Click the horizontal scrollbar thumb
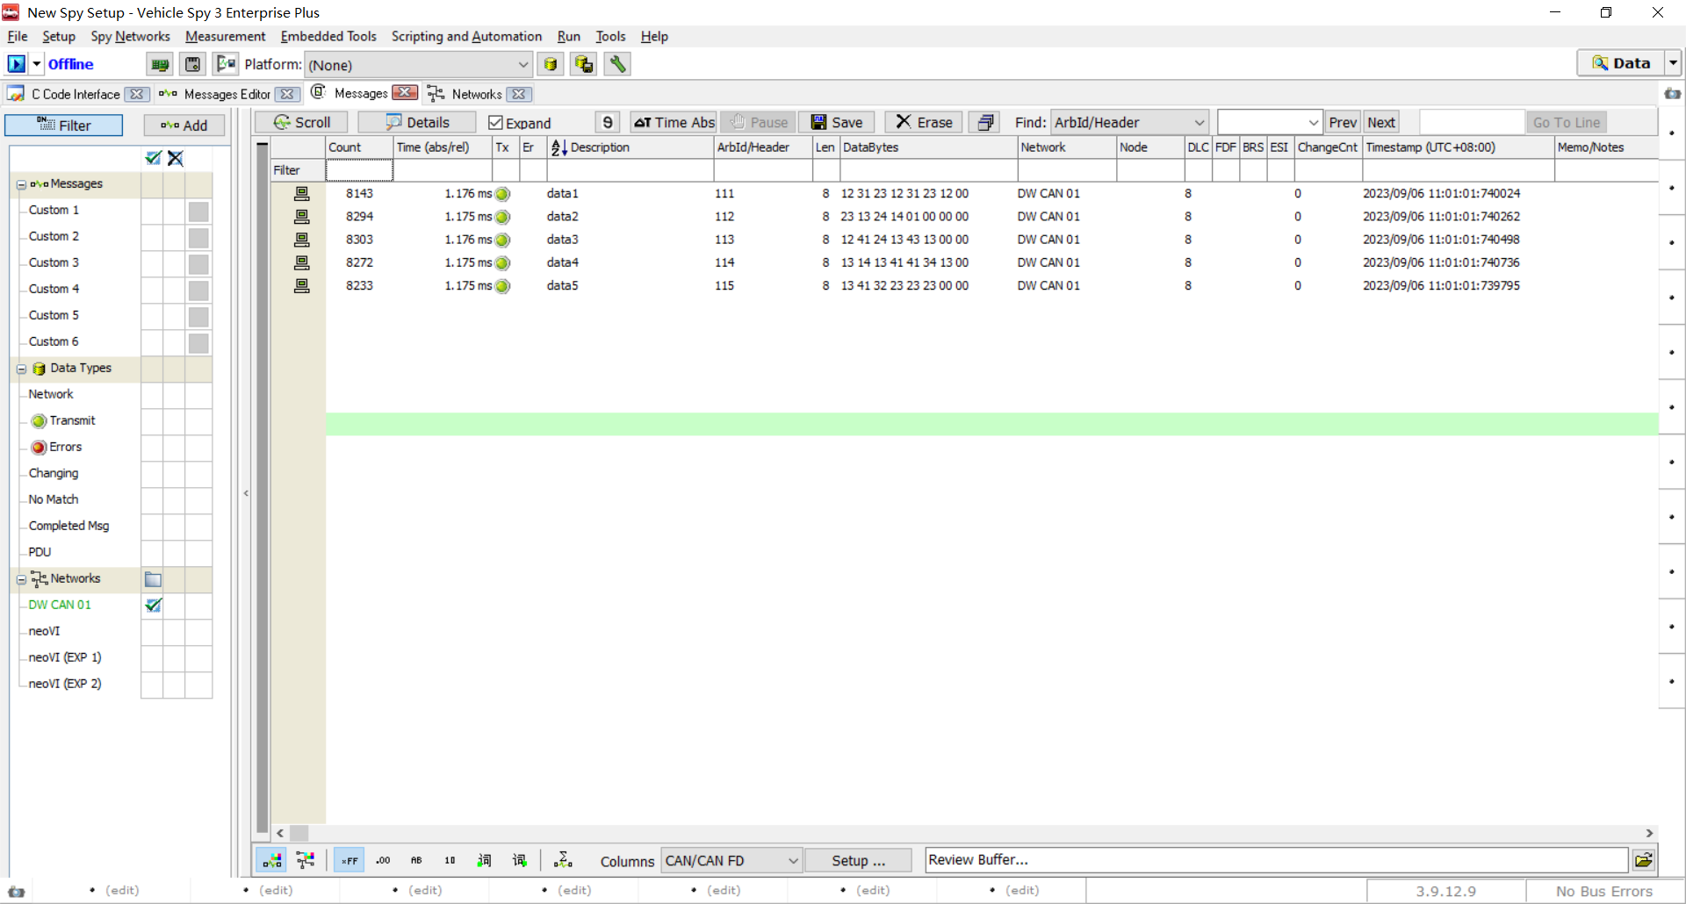Image resolution: width=1686 pixels, height=904 pixels. coord(299,833)
